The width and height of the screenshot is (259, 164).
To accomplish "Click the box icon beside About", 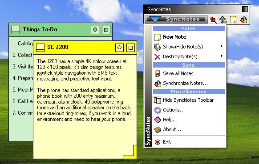I will click(158, 130).
